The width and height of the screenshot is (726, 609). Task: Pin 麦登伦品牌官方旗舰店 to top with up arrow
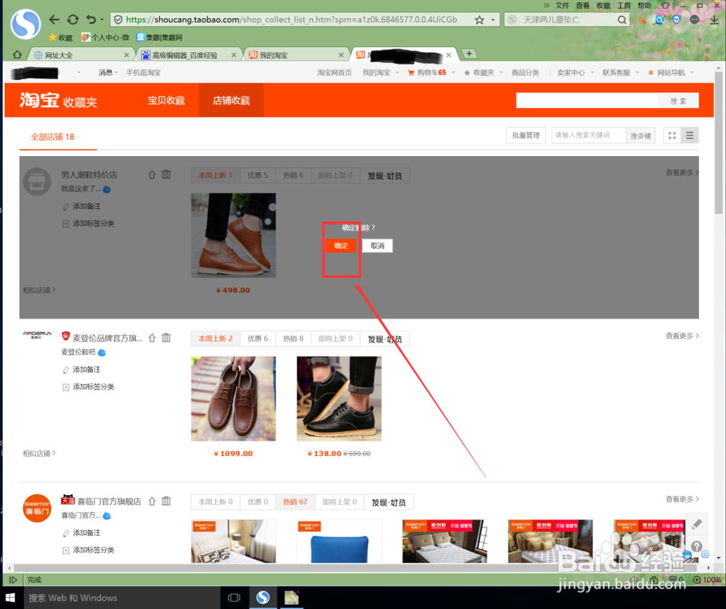coord(152,338)
